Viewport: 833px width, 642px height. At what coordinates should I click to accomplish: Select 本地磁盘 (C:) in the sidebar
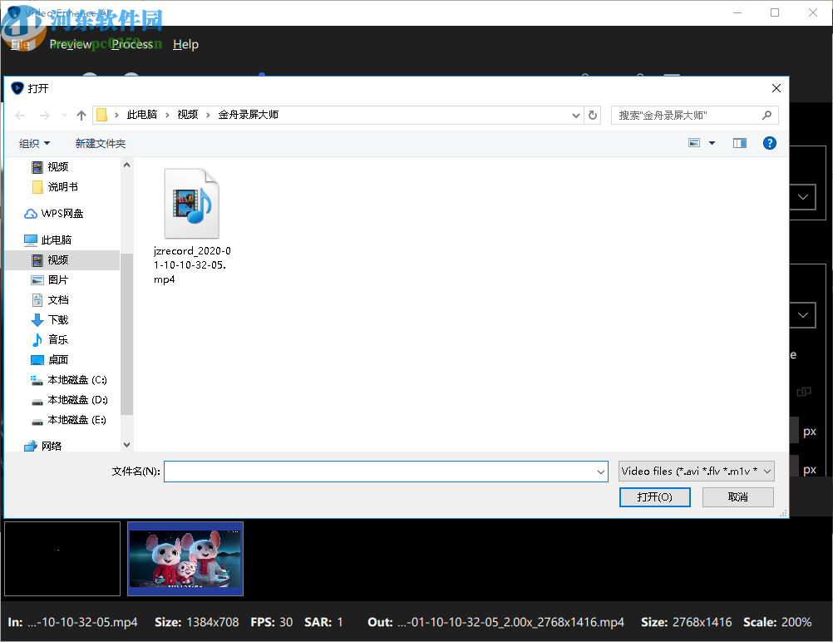coord(76,379)
